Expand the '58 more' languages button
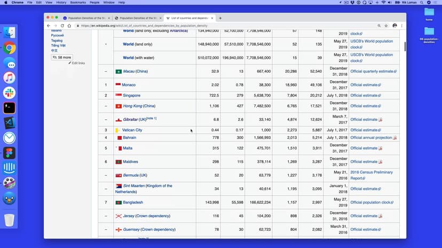The height and width of the screenshot is (248, 442). tap(62, 57)
